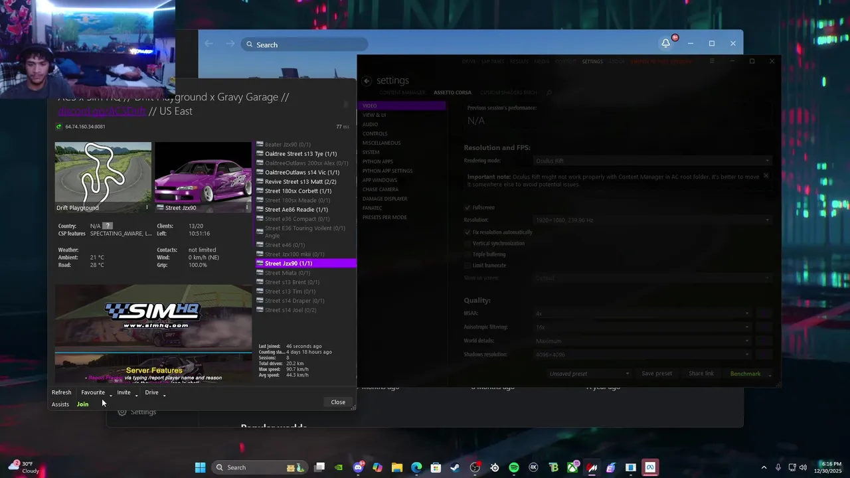The height and width of the screenshot is (478, 850).
Task: Enable Triple buffering checkbox
Action: click(467, 254)
